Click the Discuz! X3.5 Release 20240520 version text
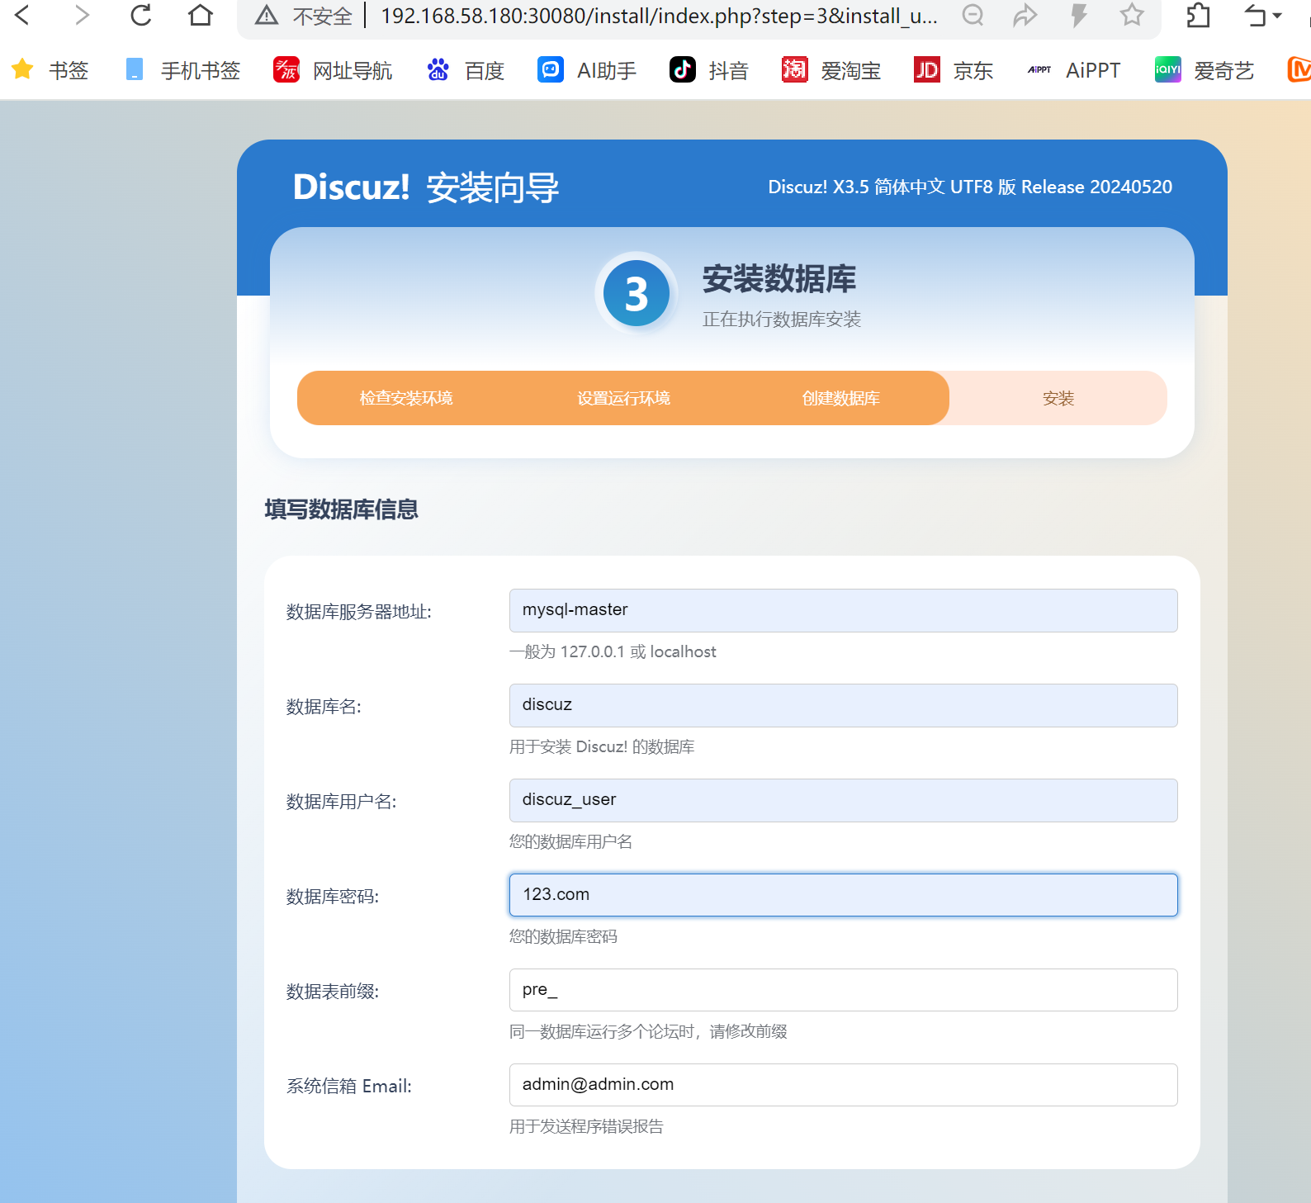This screenshot has width=1311, height=1203. pyautogui.click(x=970, y=187)
